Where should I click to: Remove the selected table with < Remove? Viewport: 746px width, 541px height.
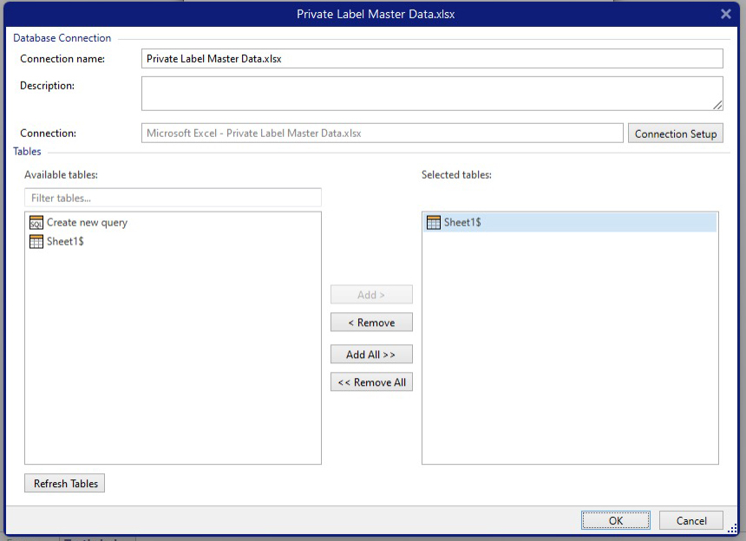pos(371,323)
